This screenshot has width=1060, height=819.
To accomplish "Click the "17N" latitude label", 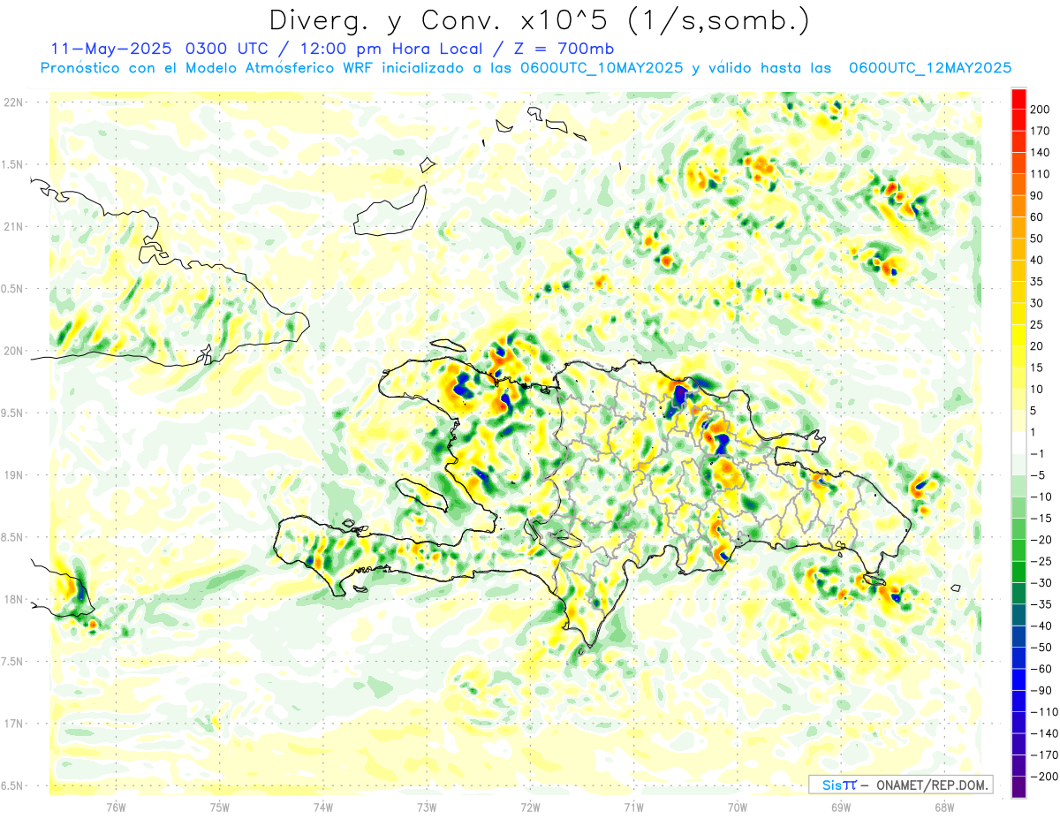I will point(12,724).
